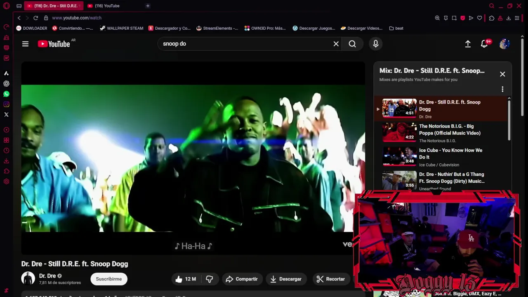Open the WALLPAPER STEAM bookmark

click(x=122, y=28)
